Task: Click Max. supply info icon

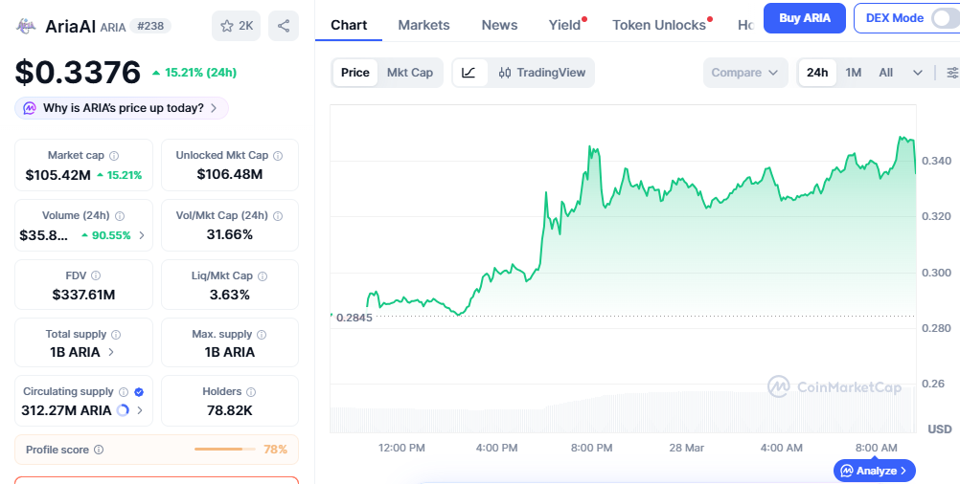Action: [x=263, y=334]
